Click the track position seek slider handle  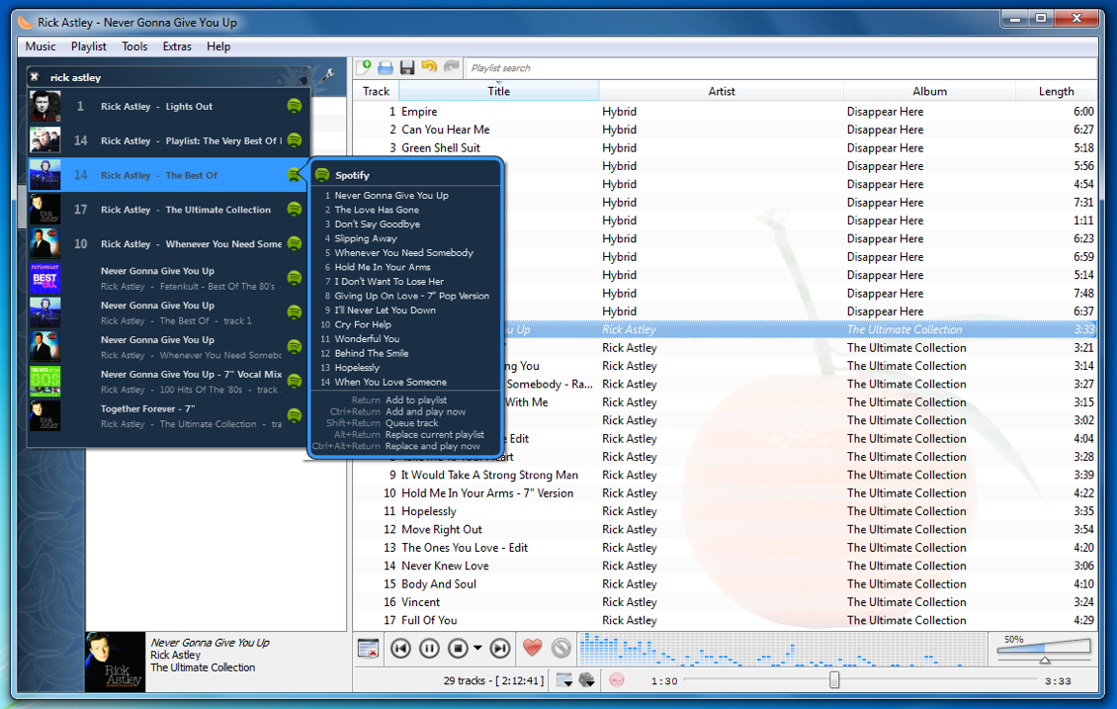pyautogui.click(x=834, y=680)
